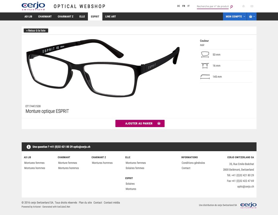The height and width of the screenshot is (215, 278).
Task: Open AD LIB Montures hommes footer link
Action: (34, 168)
